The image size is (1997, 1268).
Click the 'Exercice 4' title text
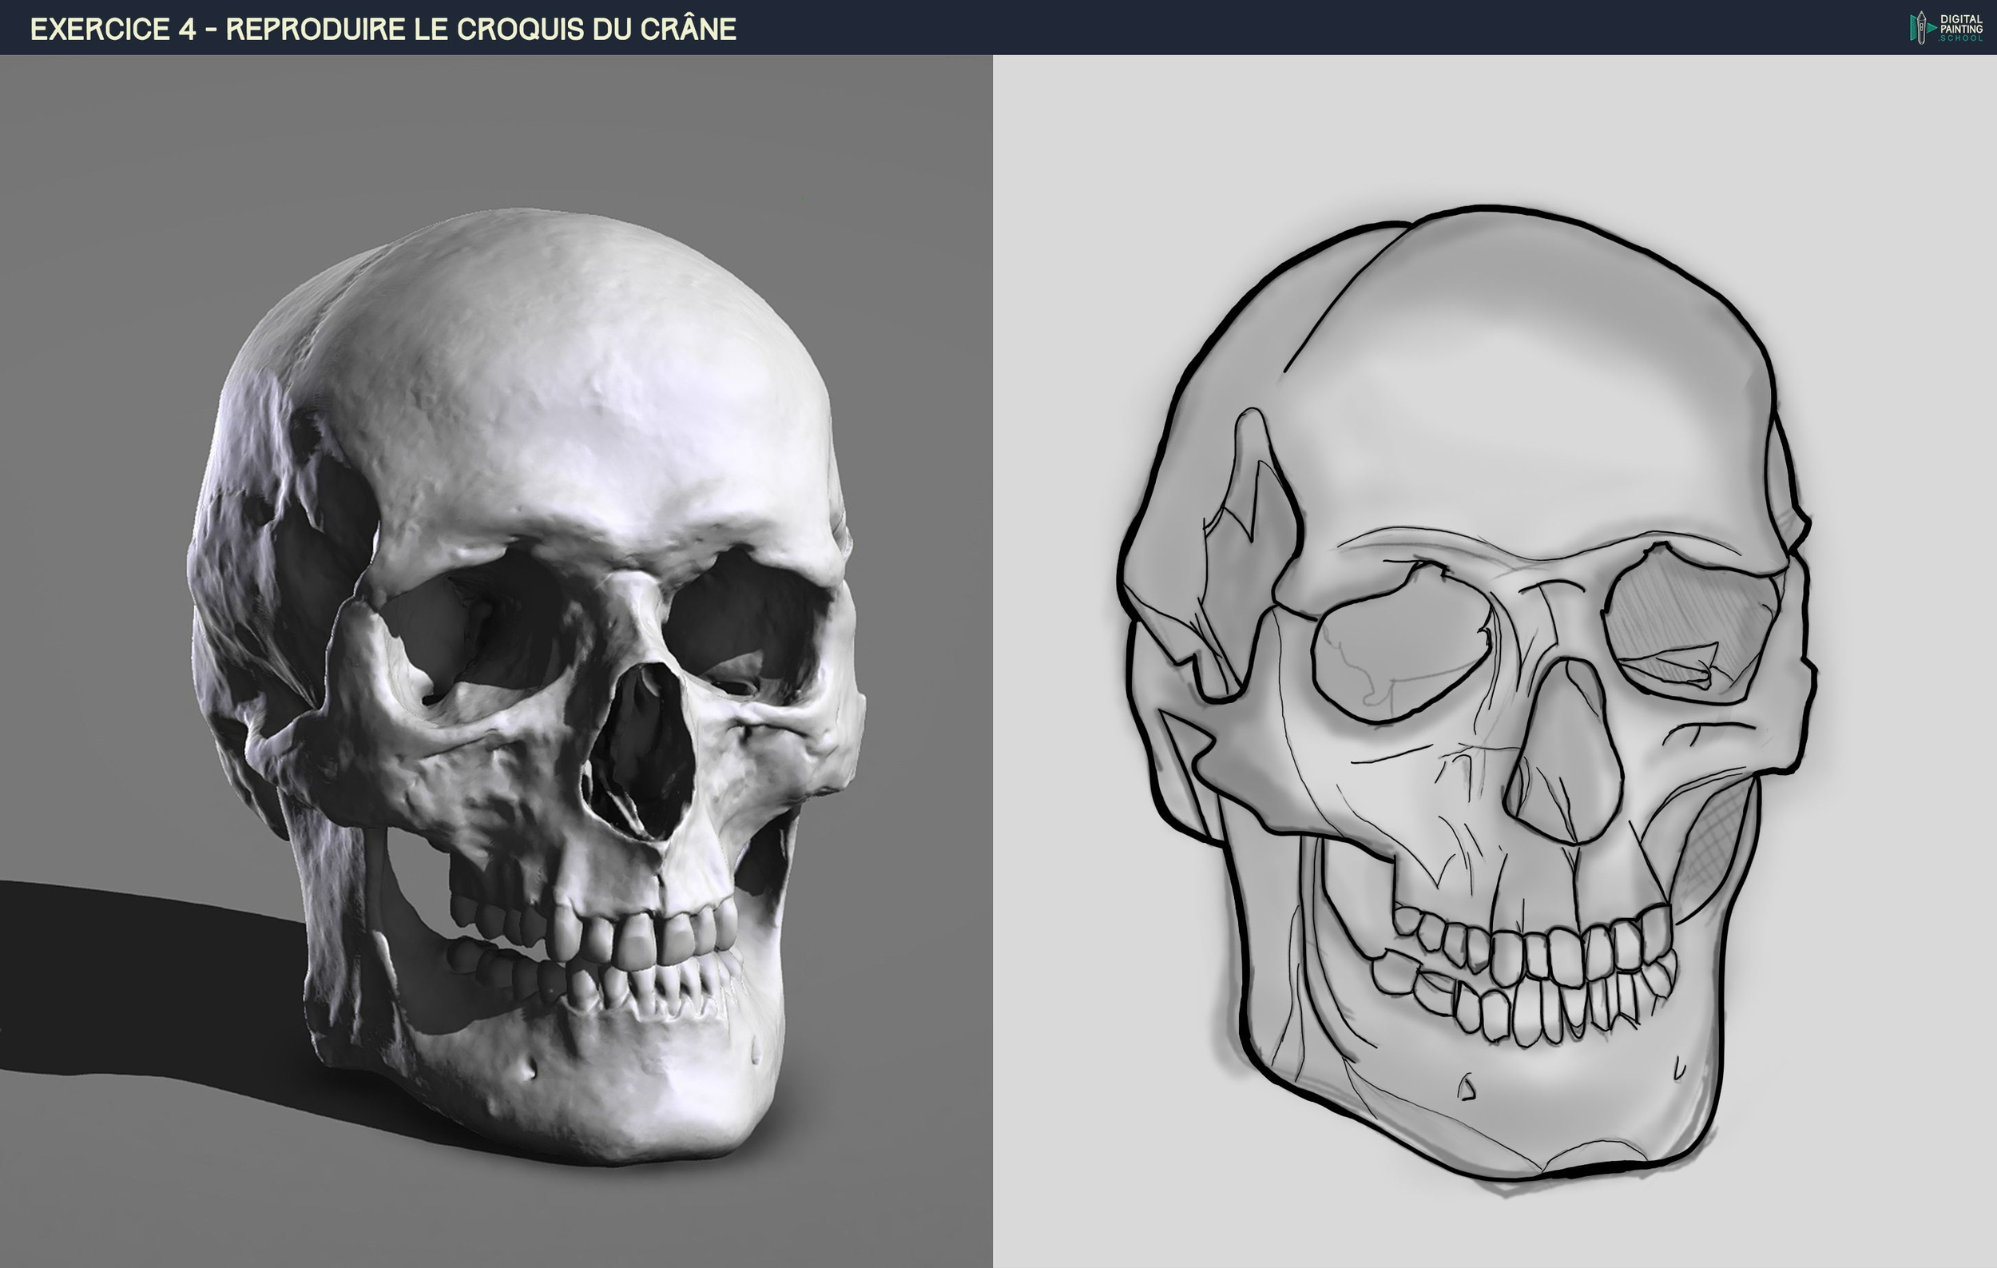pos(113,29)
